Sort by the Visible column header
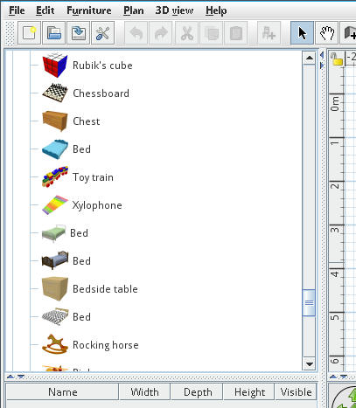The image size is (356, 408). pyautogui.click(x=296, y=392)
